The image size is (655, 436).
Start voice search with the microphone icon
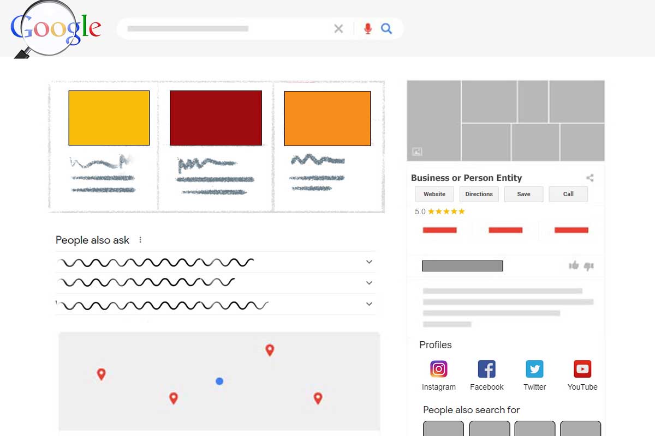click(368, 29)
